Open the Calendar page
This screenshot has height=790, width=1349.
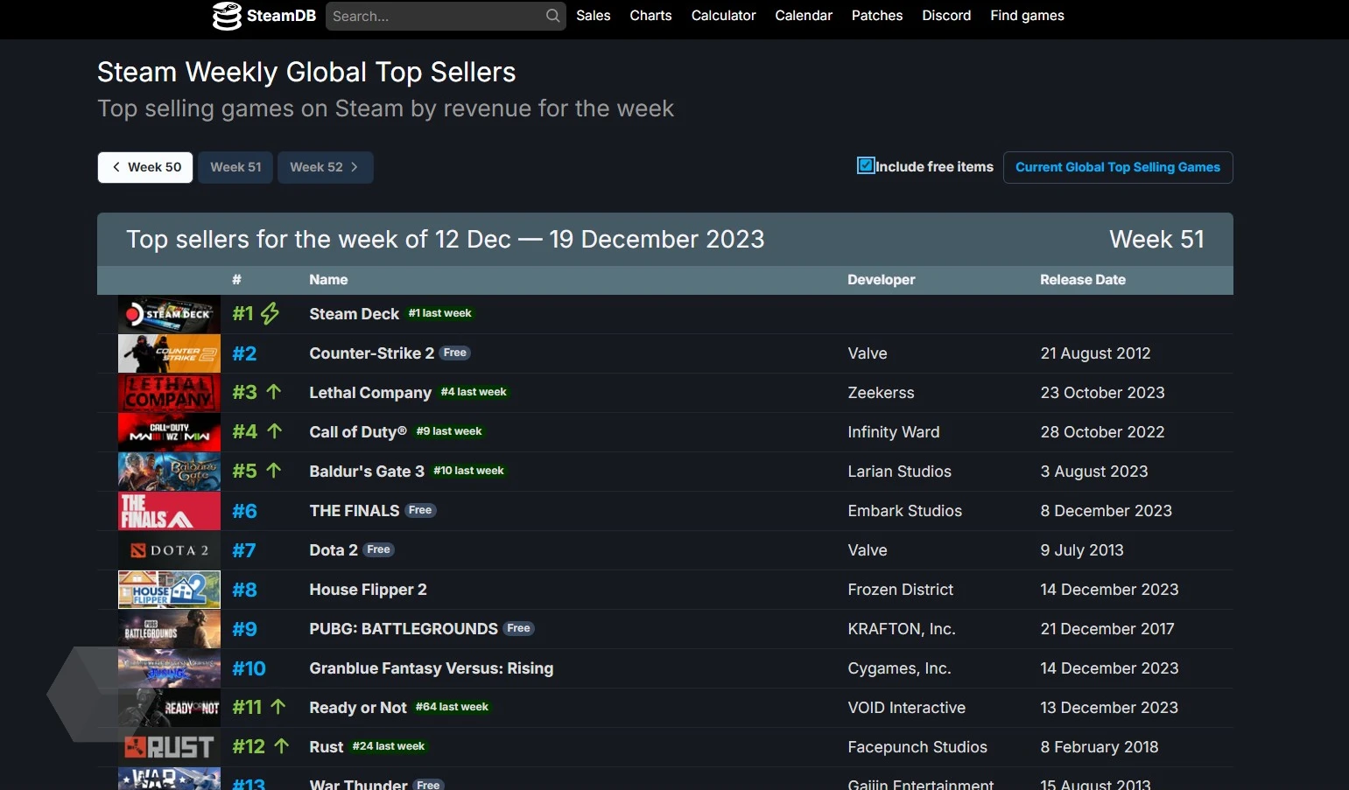(804, 16)
